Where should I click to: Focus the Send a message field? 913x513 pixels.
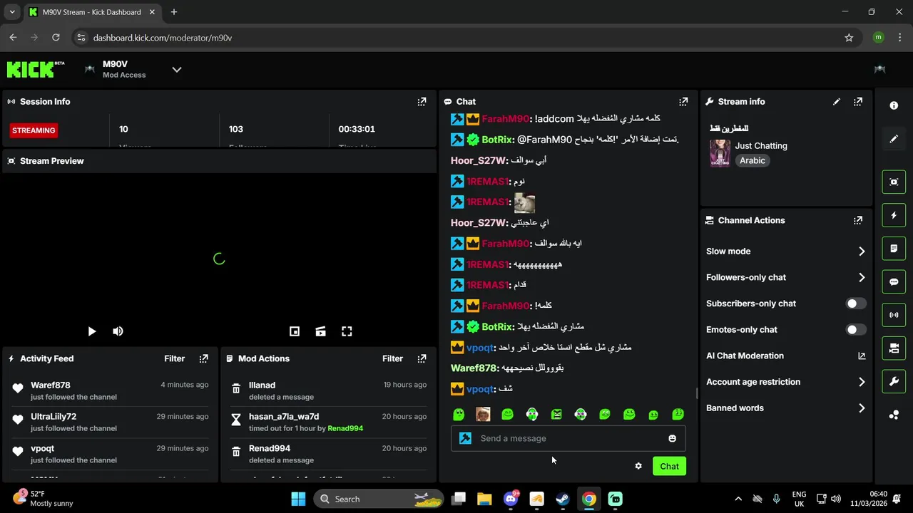[568, 438]
